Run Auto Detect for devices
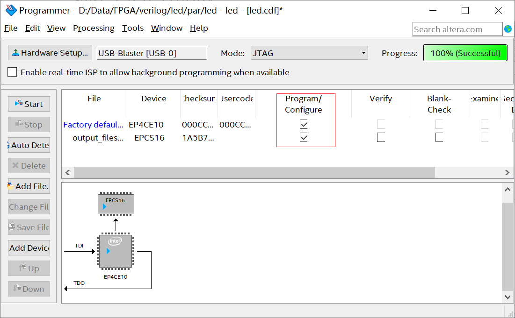 [x=29, y=145]
